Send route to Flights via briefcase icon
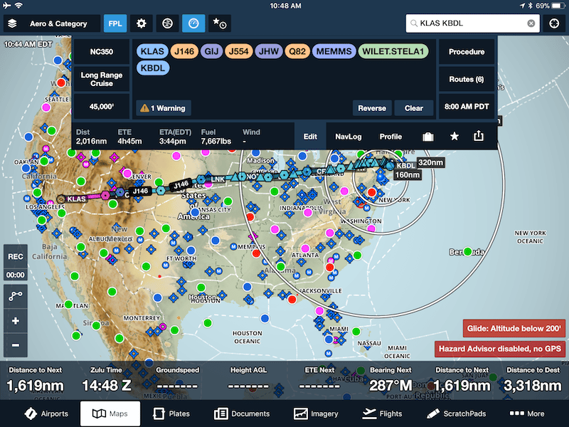The width and height of the screenshot is (569, 427). pyautogui.click(x=427, y=135)
